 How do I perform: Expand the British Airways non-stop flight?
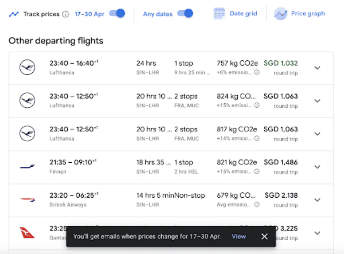point(317,200)
